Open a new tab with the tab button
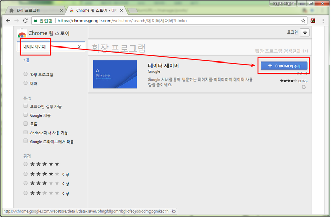Viewport: 331px width, 217px height. click(x=133, y=10)
